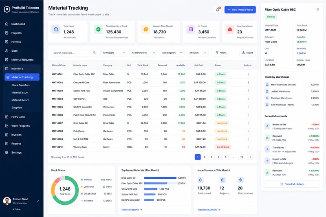
Task: Go to page 13 of the table
Action: click(242, 157)
